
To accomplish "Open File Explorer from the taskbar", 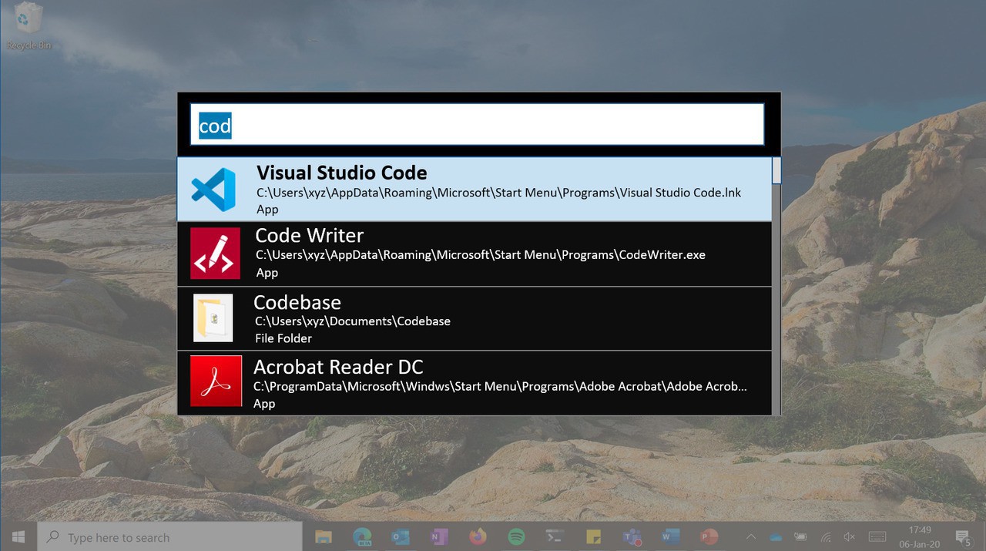I will click(x=324, y=536).
